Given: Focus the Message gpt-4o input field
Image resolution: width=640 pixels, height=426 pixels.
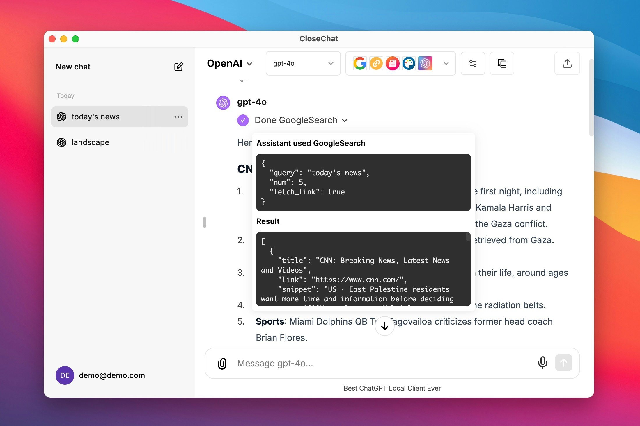Looking at the screenshot, I should [x=378, y=363].
